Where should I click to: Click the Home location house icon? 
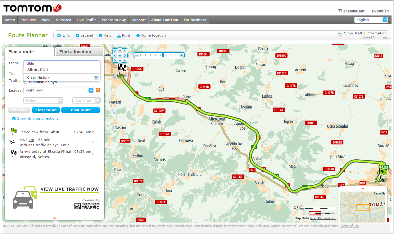coord(138,36)
